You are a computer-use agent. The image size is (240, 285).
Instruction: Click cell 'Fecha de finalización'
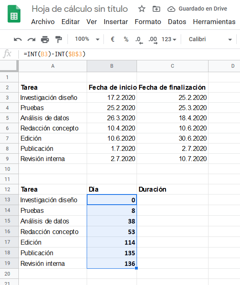click(173, 87)
